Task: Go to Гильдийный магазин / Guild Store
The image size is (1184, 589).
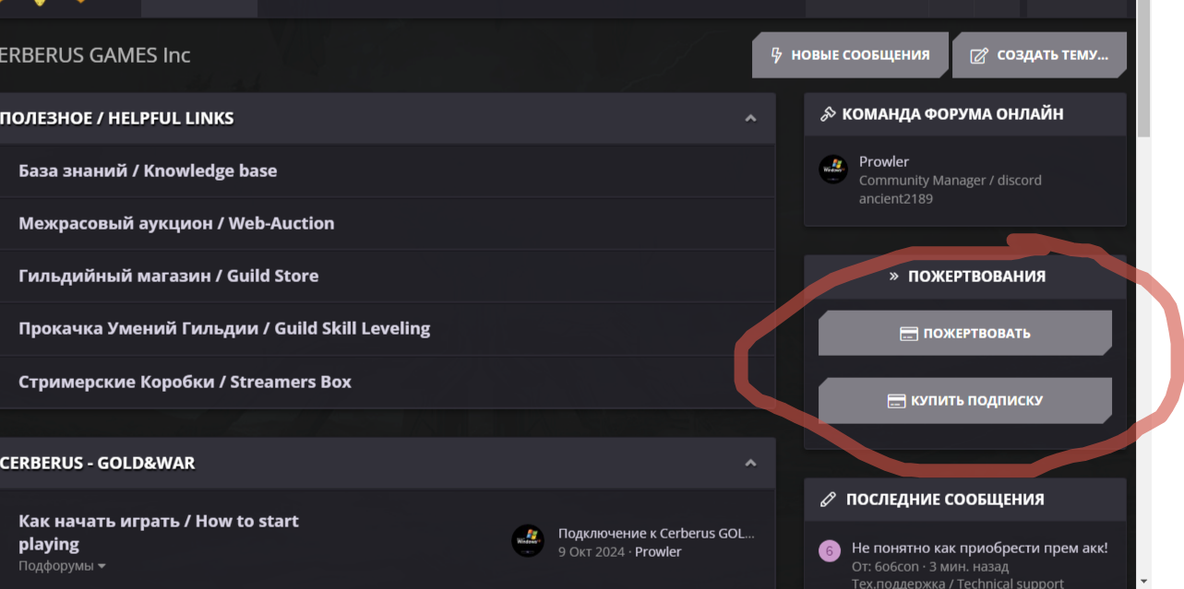Action: click(168, 276)
